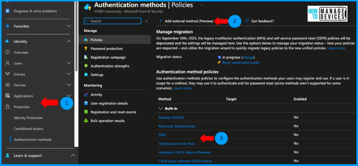Click the Got feedback person icon
The height and width of the screenshot is (166, 358).
click(x=247, y=21)
